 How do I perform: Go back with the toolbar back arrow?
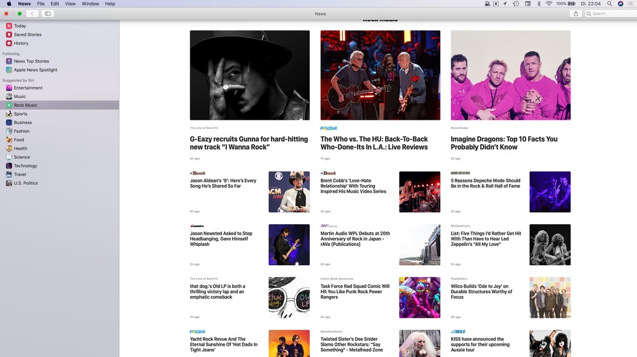coord(32,14)
